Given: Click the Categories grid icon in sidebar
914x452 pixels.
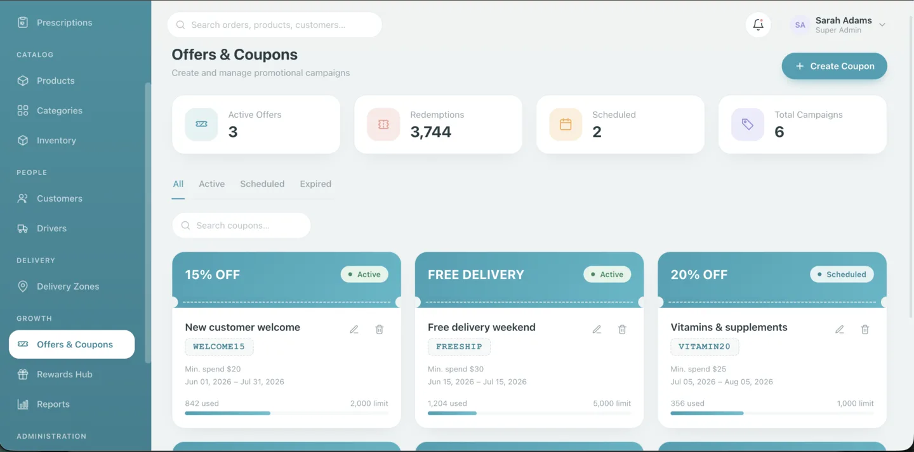Looking at the screenshot, I should [23, 110].
